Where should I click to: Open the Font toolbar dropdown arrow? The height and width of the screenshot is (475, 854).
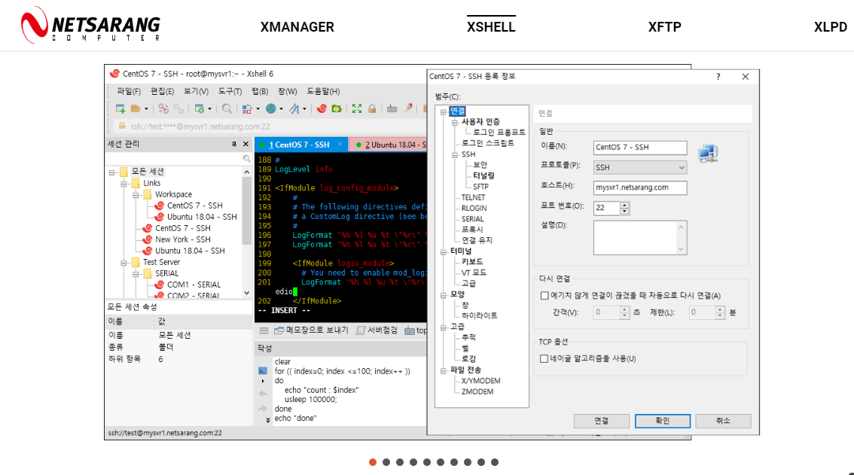coord(304,109)
